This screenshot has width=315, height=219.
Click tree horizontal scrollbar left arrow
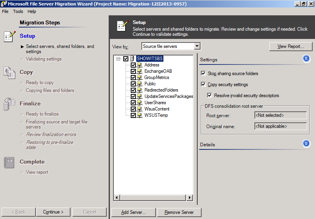117,198
